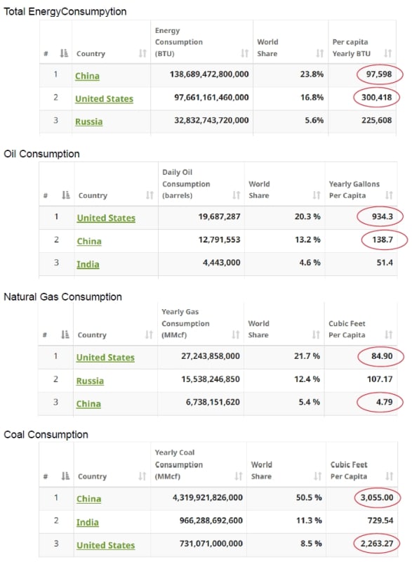This screenshot has width=412, height=562.
Task: Select coal consumption value 4,319,921,826,000
Action: (208, 497)
